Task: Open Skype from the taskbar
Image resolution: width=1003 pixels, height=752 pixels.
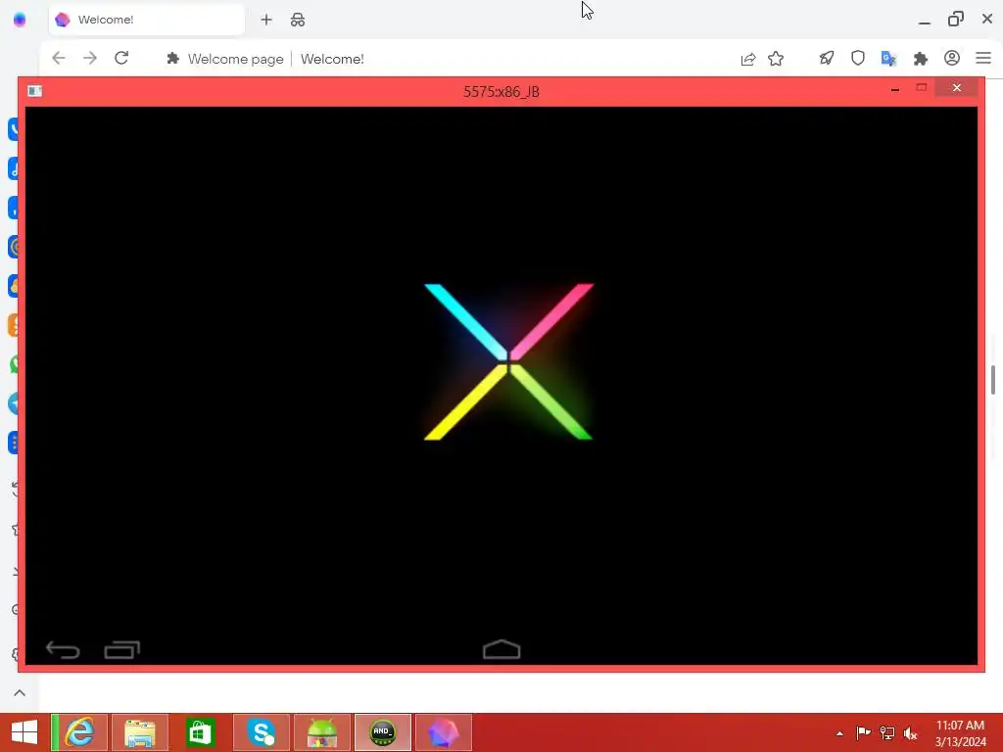Action: (262, 732)
